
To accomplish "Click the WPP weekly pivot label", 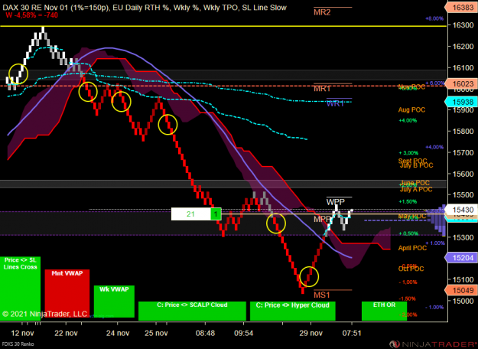I will (x=335, y=202).
